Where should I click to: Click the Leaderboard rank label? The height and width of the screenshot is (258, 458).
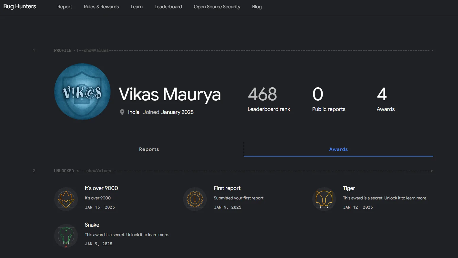coord(269,109)
